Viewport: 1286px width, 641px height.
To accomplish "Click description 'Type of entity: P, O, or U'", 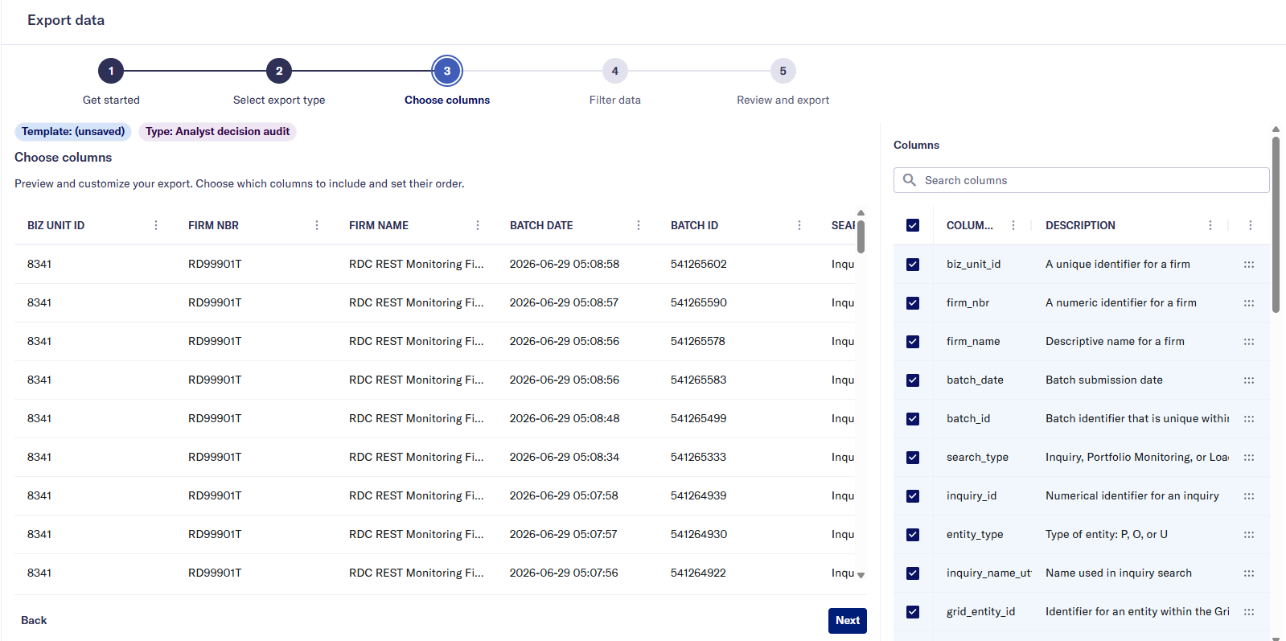I will tap(1107, 534).
